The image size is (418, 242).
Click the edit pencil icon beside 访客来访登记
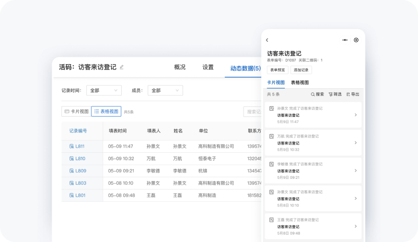point(122,67)
